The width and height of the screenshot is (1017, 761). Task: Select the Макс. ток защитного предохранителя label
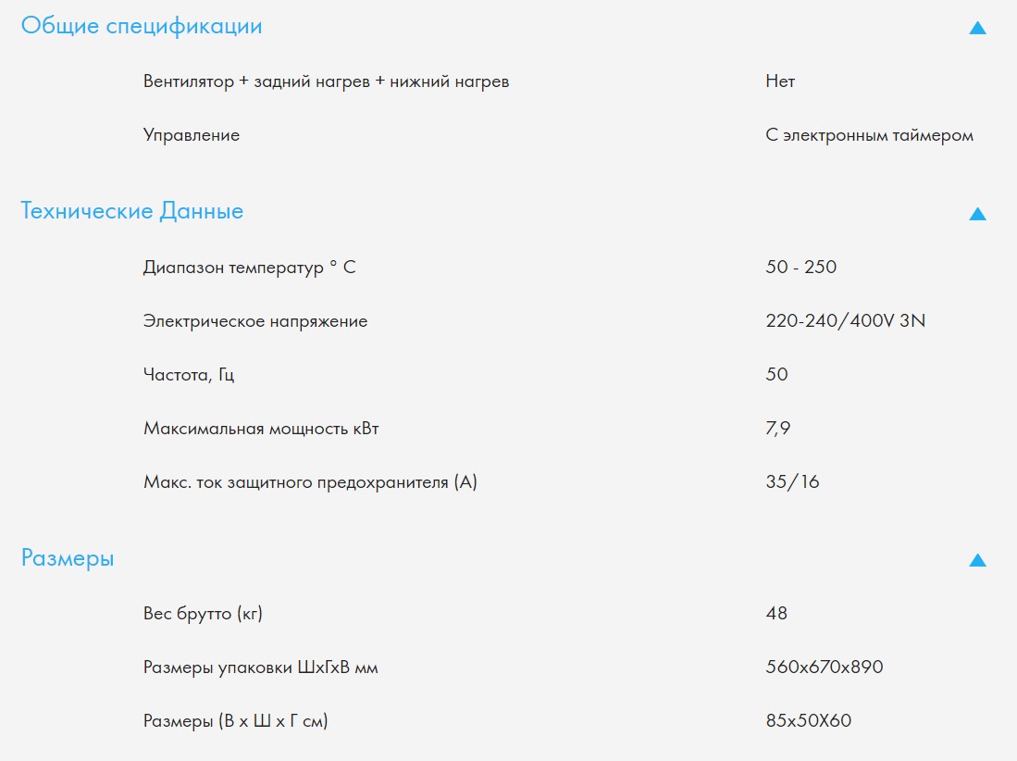point(310,482)
